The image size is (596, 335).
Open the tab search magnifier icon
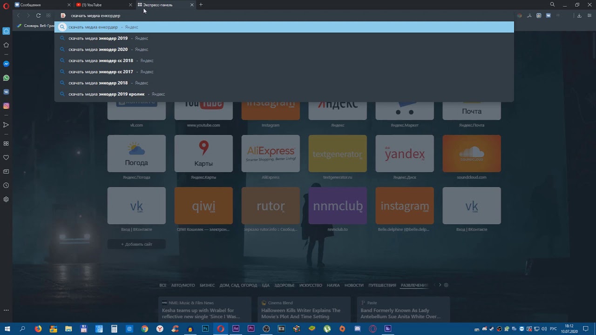point(552,5)
